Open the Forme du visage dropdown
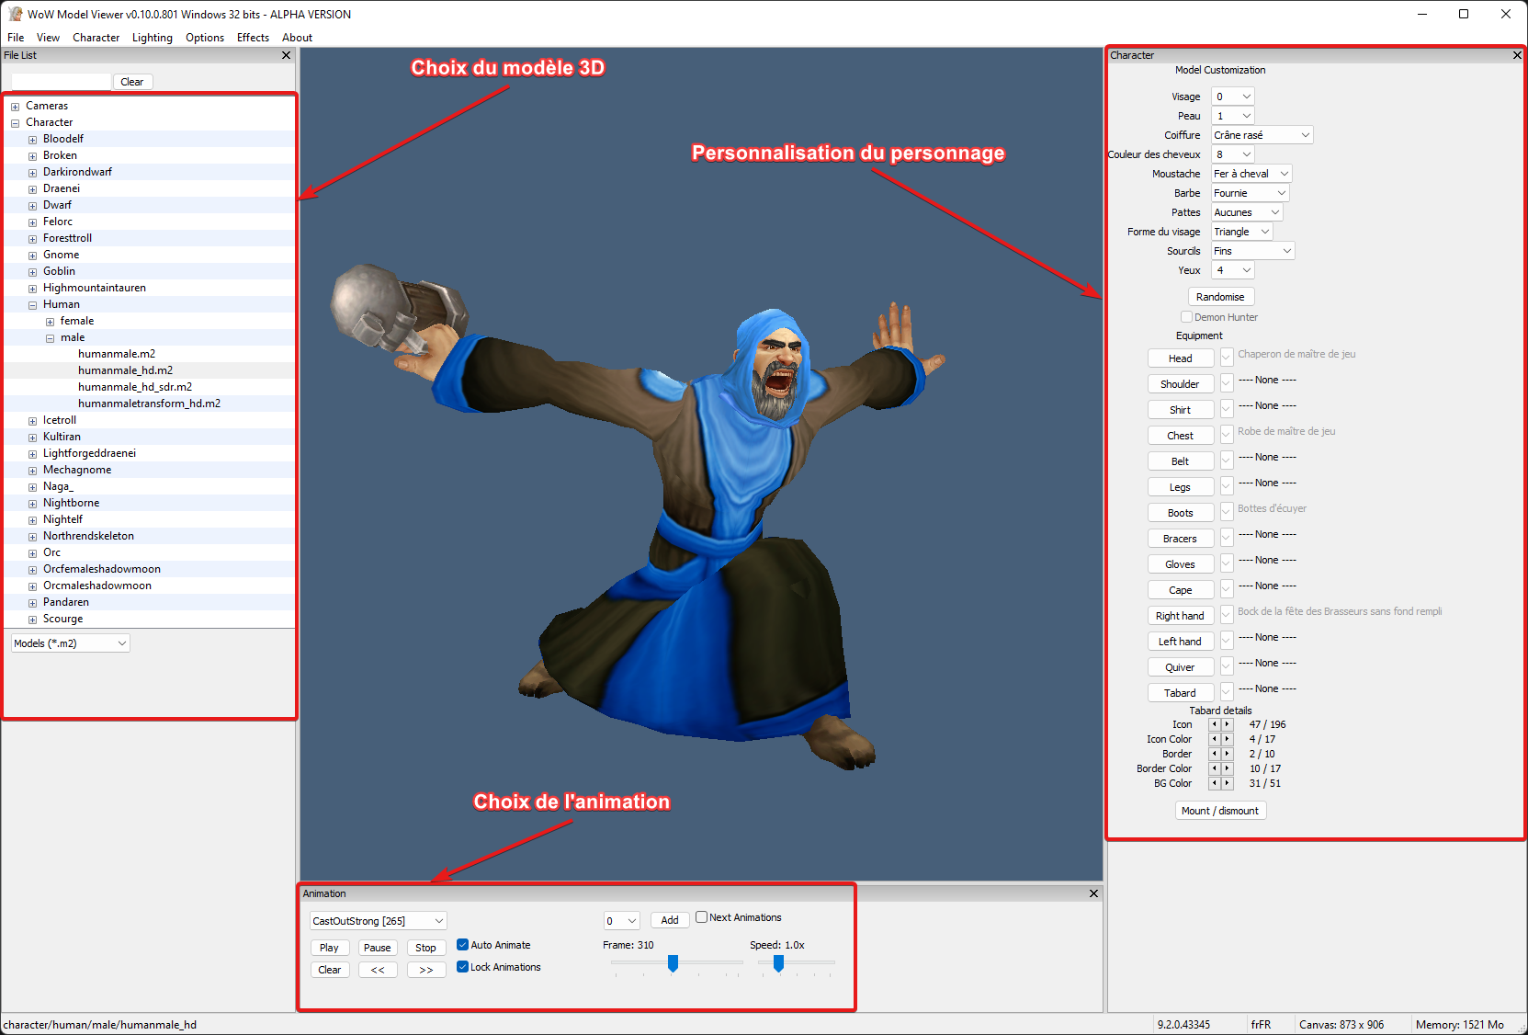Viewport: 1528px width, 1035px height. point(1242,232)
